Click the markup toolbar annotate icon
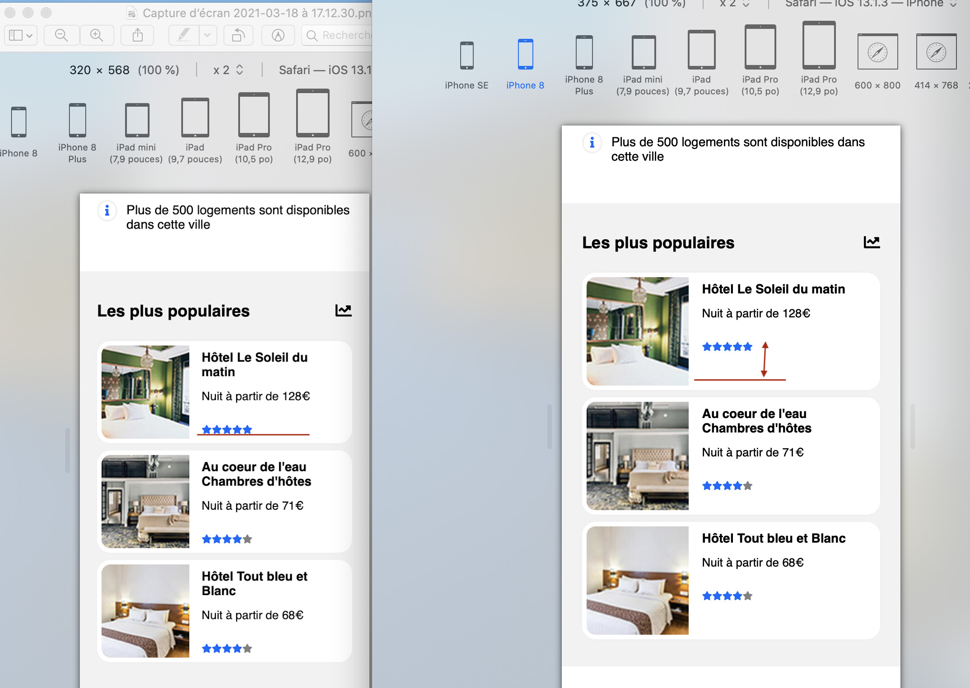The image size is (970, 688). 278,35
